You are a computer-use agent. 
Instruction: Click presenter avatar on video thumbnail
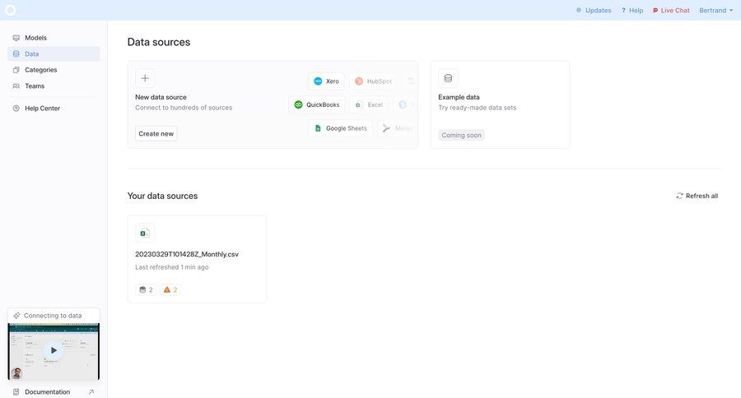16,373
